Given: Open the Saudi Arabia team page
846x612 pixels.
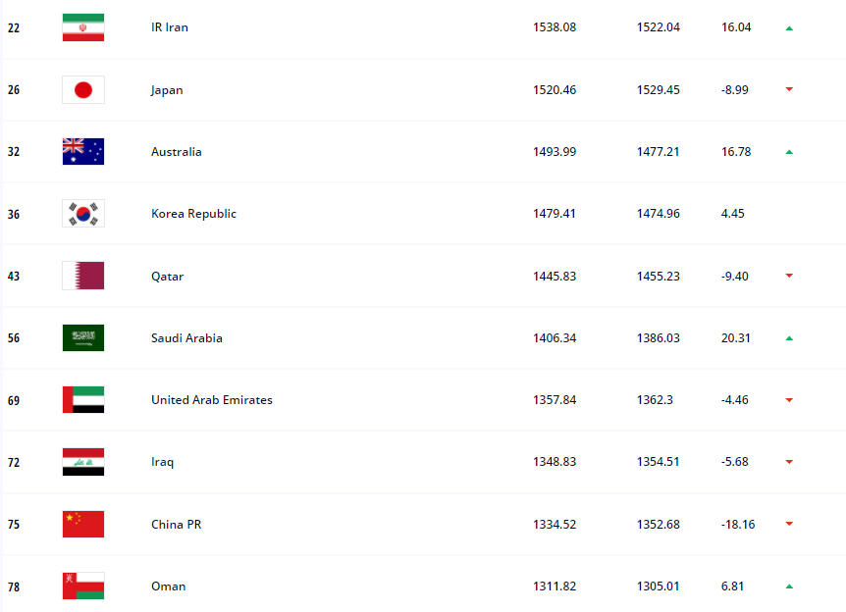Looking at the screenshot, I should [x=186, y=338].
